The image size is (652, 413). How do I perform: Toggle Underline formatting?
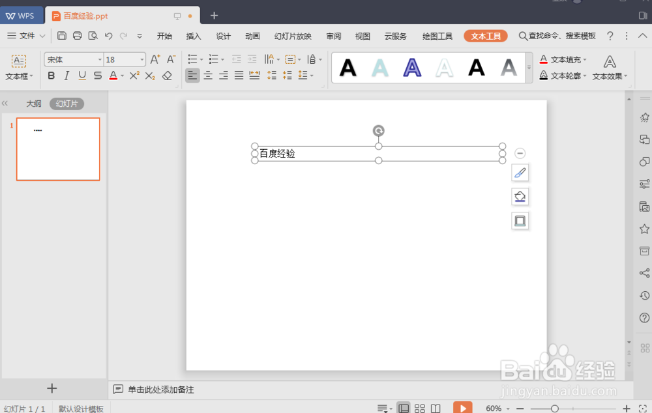(x=82, y=76)
